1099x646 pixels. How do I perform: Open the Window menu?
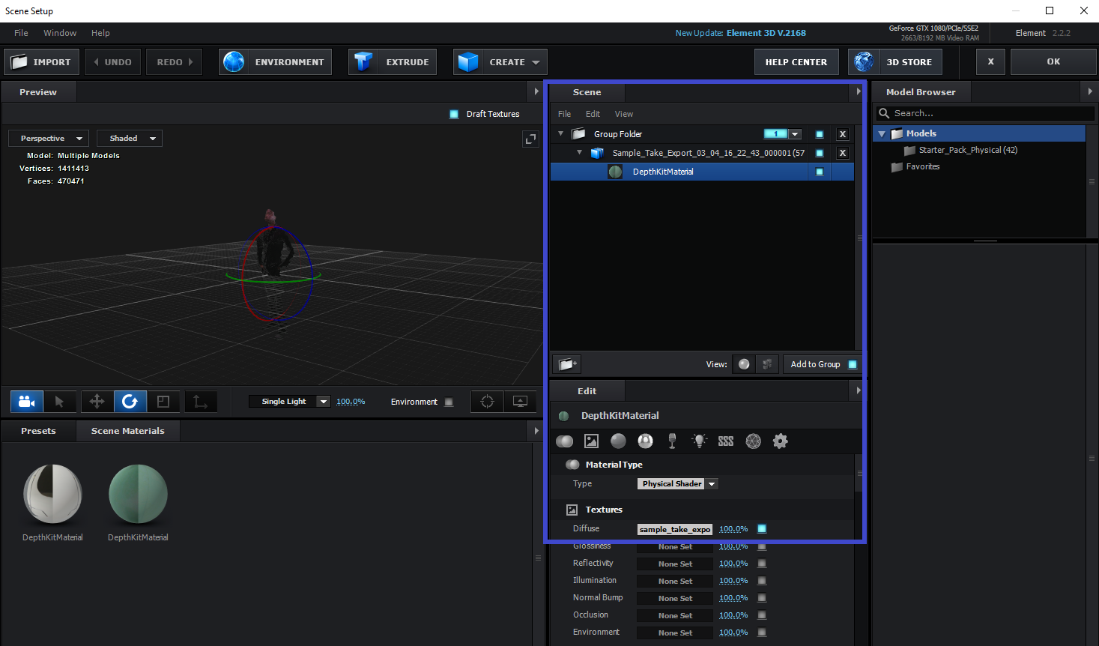(x=60, y=33)
